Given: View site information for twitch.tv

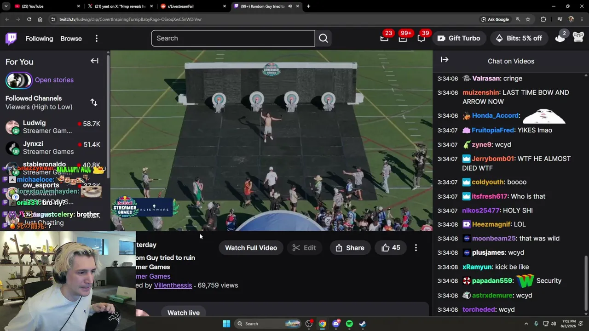Looking at the screenshot, I should [x=53, y=19].
